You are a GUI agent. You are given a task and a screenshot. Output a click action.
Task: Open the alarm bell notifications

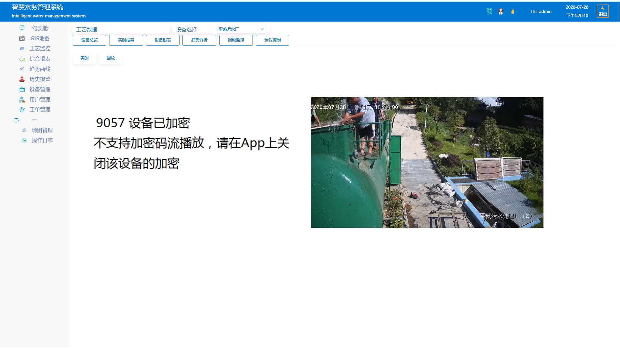[512, 11]
